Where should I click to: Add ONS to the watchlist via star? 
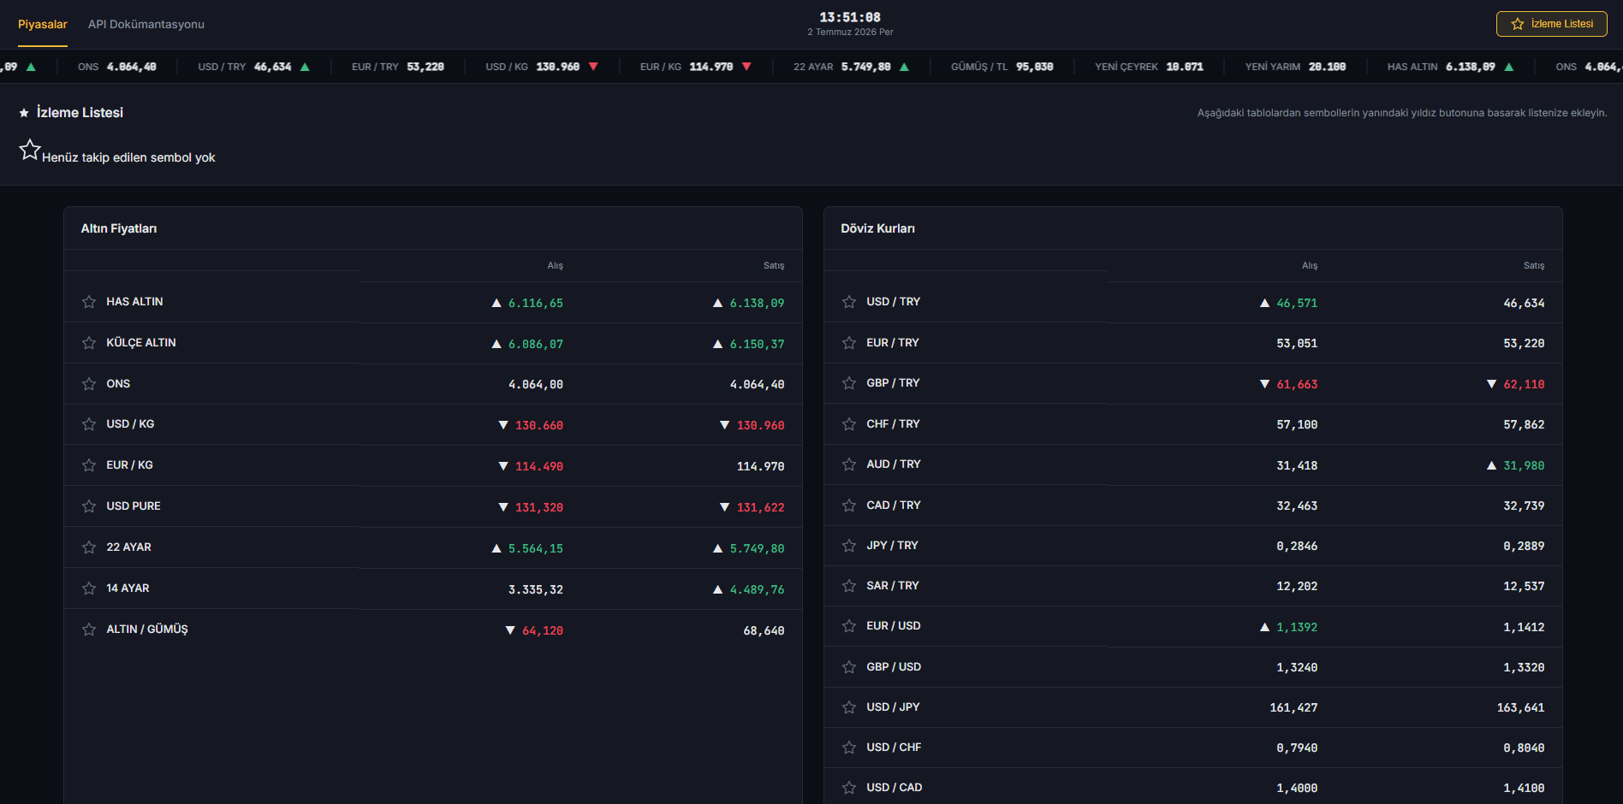pos(89,384)
